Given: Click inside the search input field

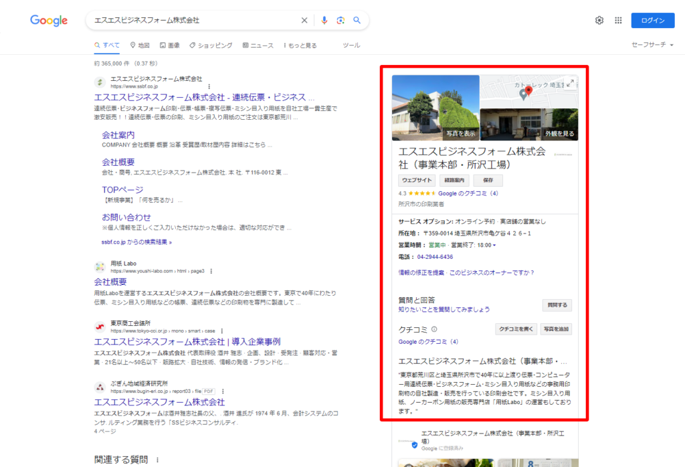Looking at the screenshot, I should click(x=195, y=20).
